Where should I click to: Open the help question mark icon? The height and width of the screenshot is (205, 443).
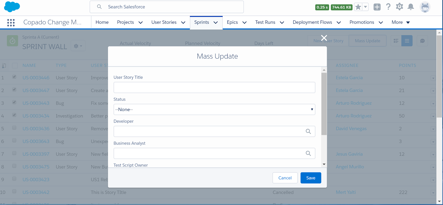[388, 7]
